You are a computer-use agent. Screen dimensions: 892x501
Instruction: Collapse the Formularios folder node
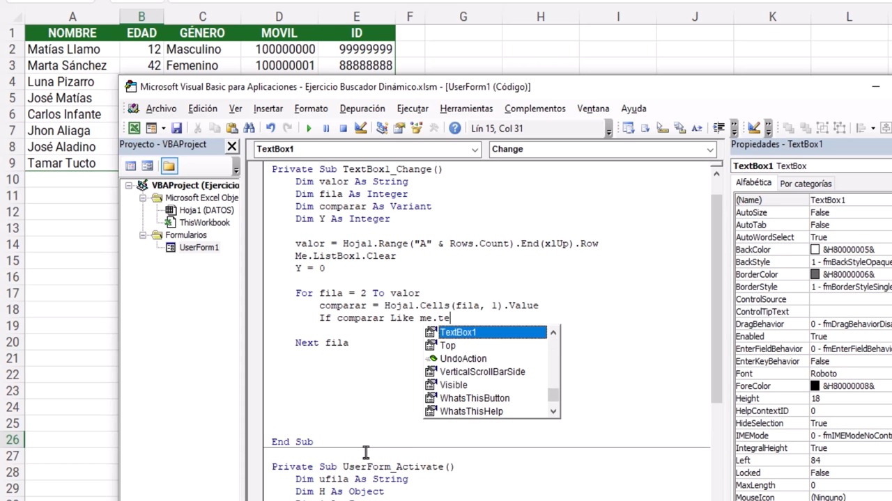(143, 235)
